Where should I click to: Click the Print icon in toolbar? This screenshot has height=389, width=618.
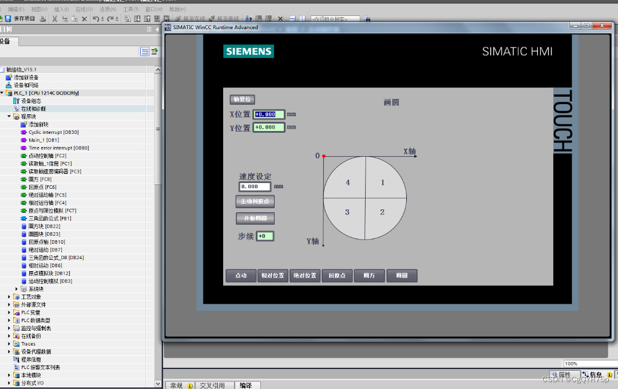pos(43,18)
